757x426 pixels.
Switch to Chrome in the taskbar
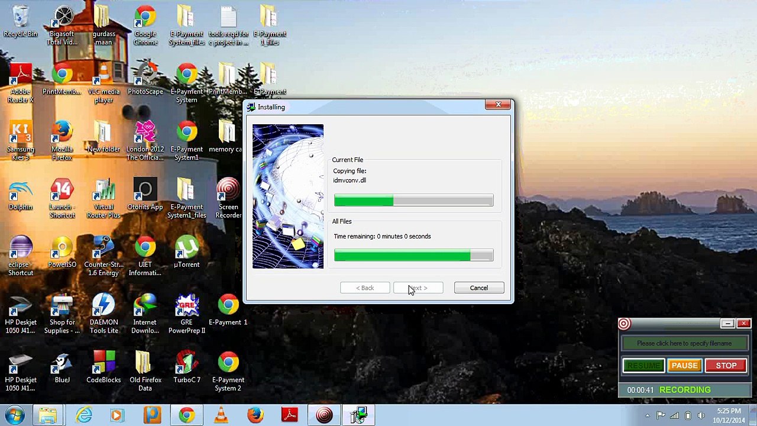[186, 415]
